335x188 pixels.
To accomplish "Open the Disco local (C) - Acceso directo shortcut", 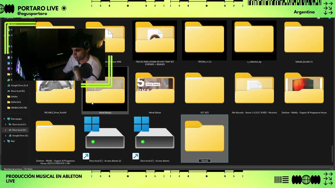I will 155,138.
